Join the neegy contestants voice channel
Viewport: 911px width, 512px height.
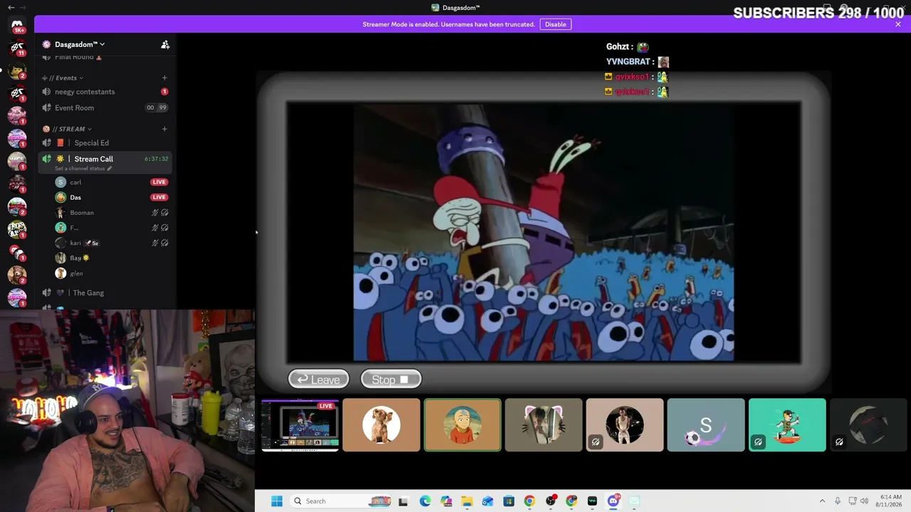tap(105, 92)
